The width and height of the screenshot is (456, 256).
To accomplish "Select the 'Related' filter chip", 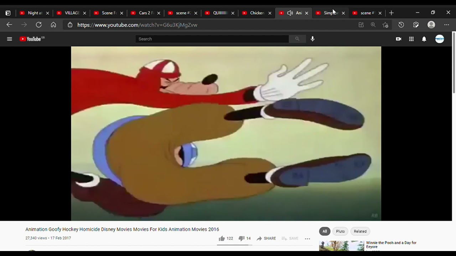I will tap(360, 231).
